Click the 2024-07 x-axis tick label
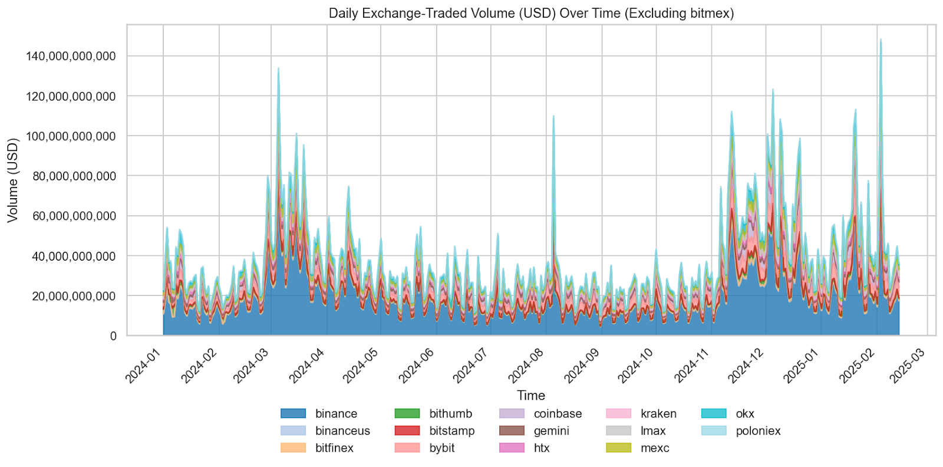 (x=471, y=366)
